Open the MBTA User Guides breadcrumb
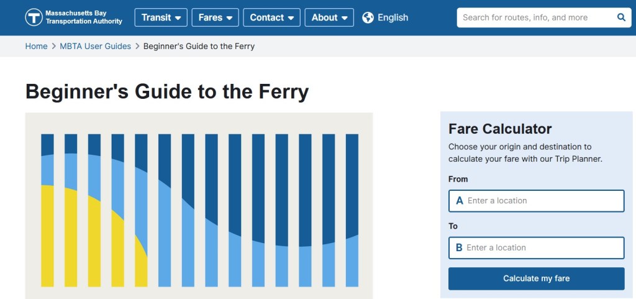The image size is (636, 299). tap(95, 46)
